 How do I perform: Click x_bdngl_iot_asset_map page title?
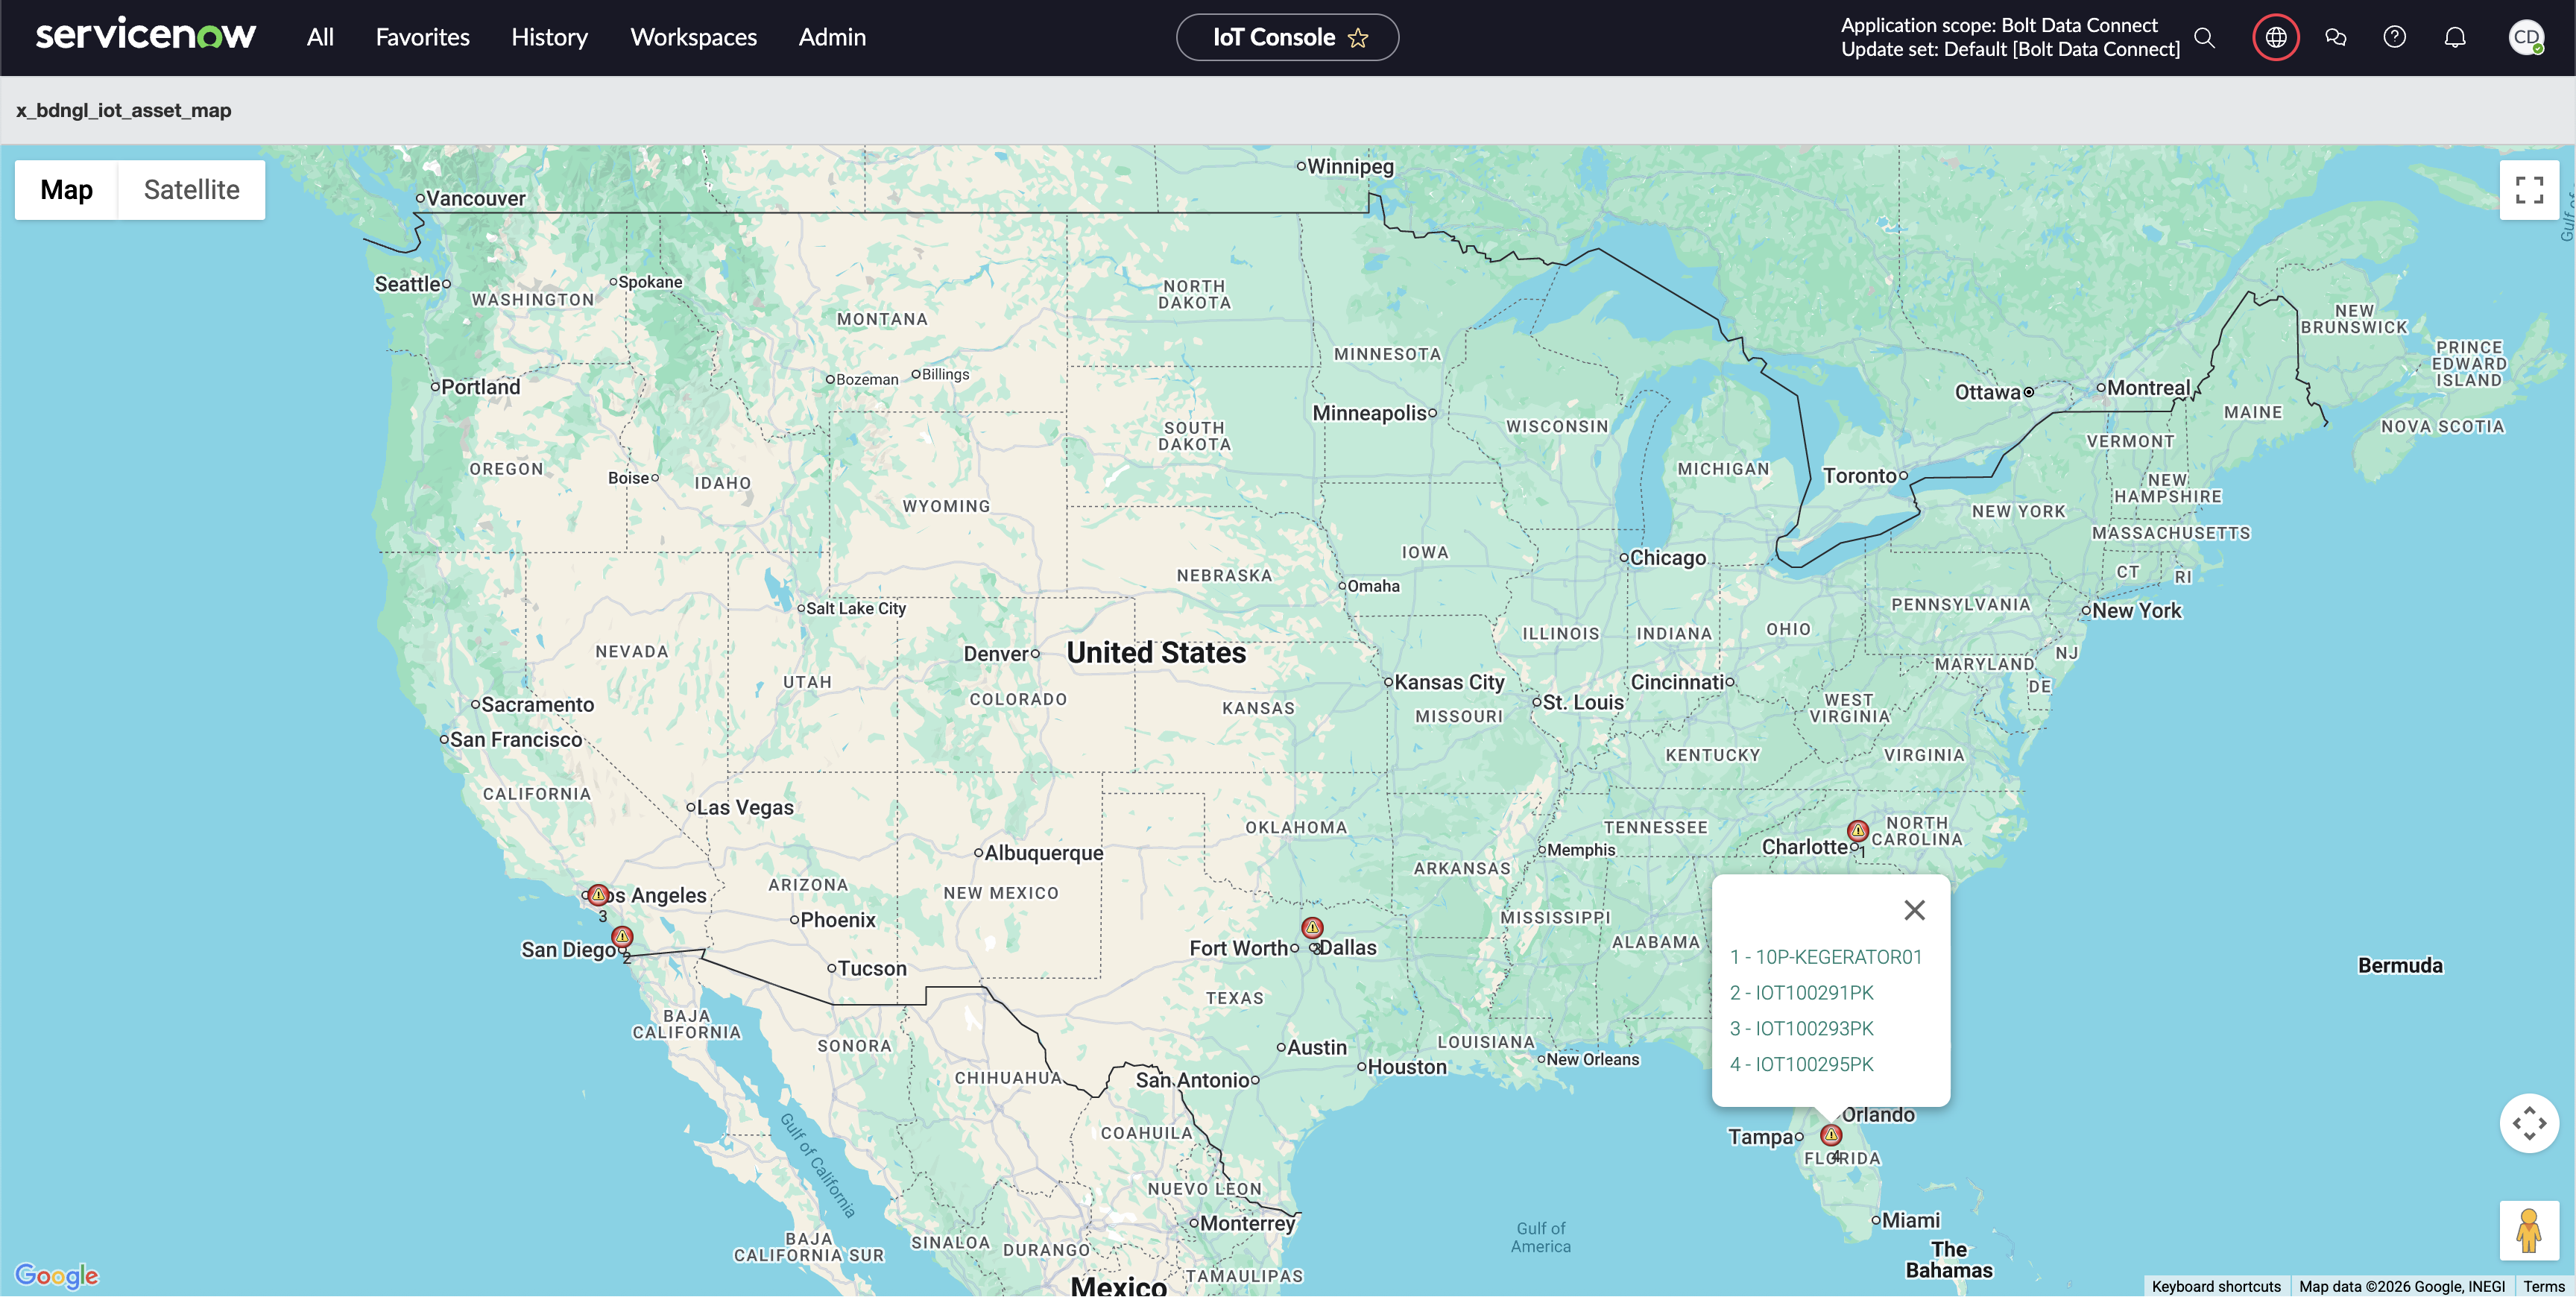pyautogui.click(x=124, y=110)
